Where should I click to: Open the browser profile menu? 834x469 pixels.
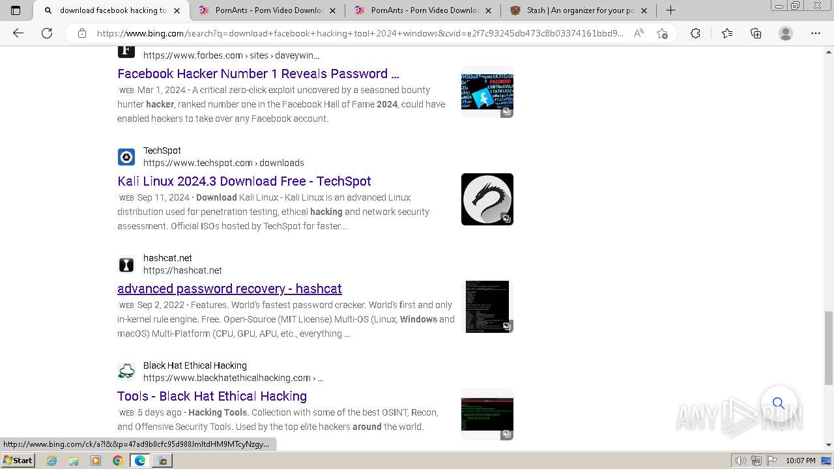(786, 33)
